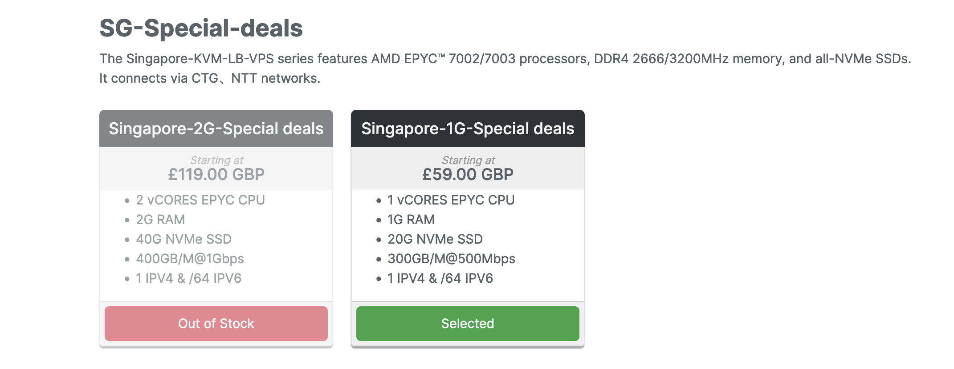Click the £59.00 GBP price
This screenshot has height=369, width=954.
click(x=468, y=174)
